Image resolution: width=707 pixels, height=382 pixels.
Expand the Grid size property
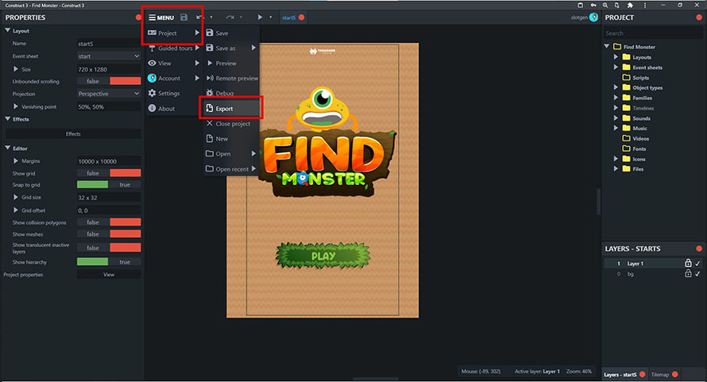point(16,197)
